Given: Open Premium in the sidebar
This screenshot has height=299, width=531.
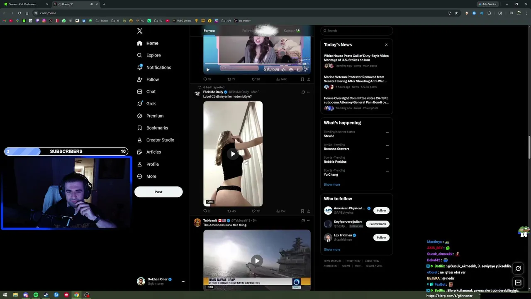Looking at the screenshot, I should (x=150, y=116).
